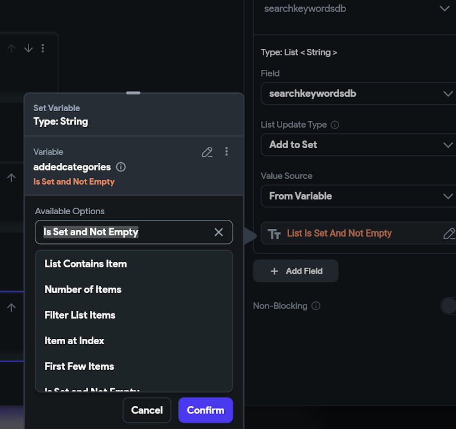Click the Cancel button
456x429 pixels.
[x=147, y=410]
